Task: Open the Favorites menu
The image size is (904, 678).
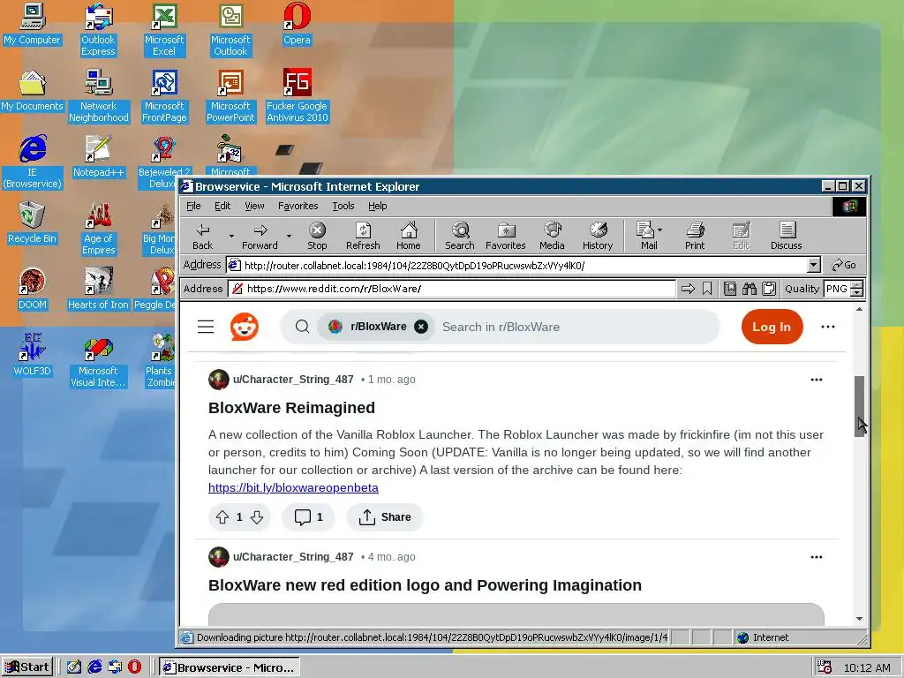Action: (298, 206)
